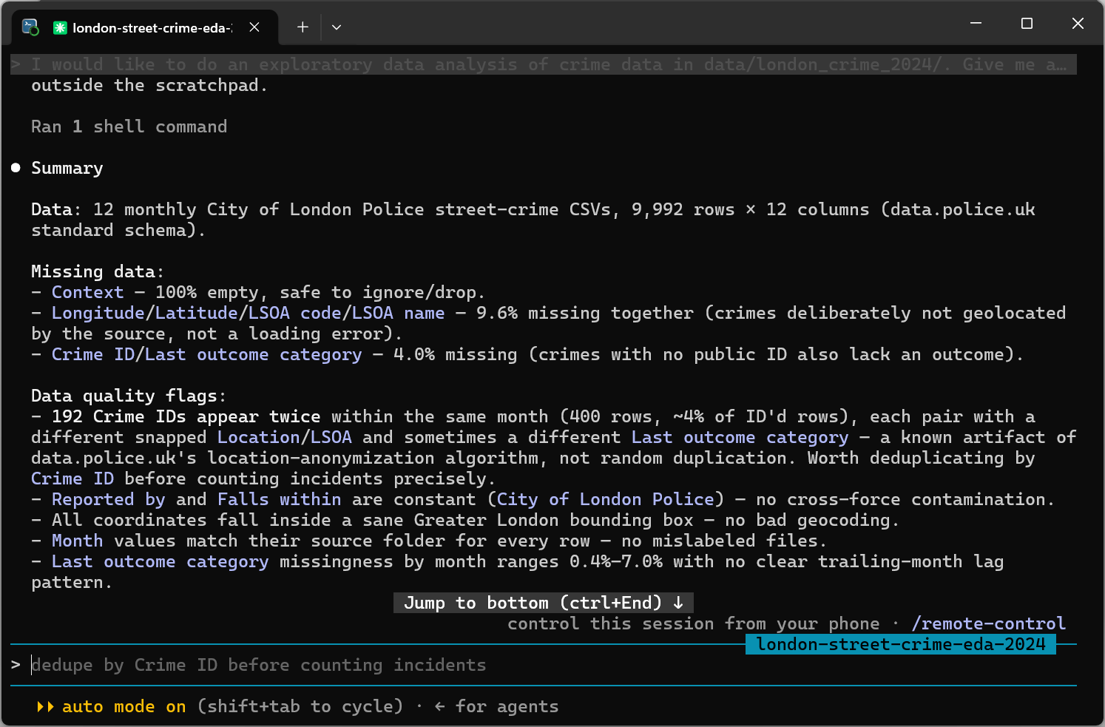Open the tab profile dropdown chevron

click(x=337, y=27)
